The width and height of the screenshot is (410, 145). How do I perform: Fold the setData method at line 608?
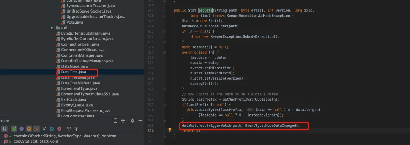click(164, 16)
